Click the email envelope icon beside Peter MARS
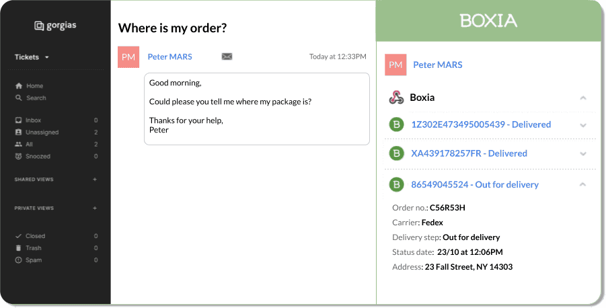 tap(227, 56)
